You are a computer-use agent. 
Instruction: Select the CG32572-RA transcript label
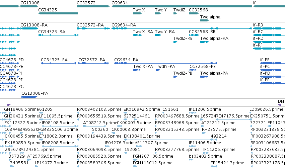click(x=90, y=25)
